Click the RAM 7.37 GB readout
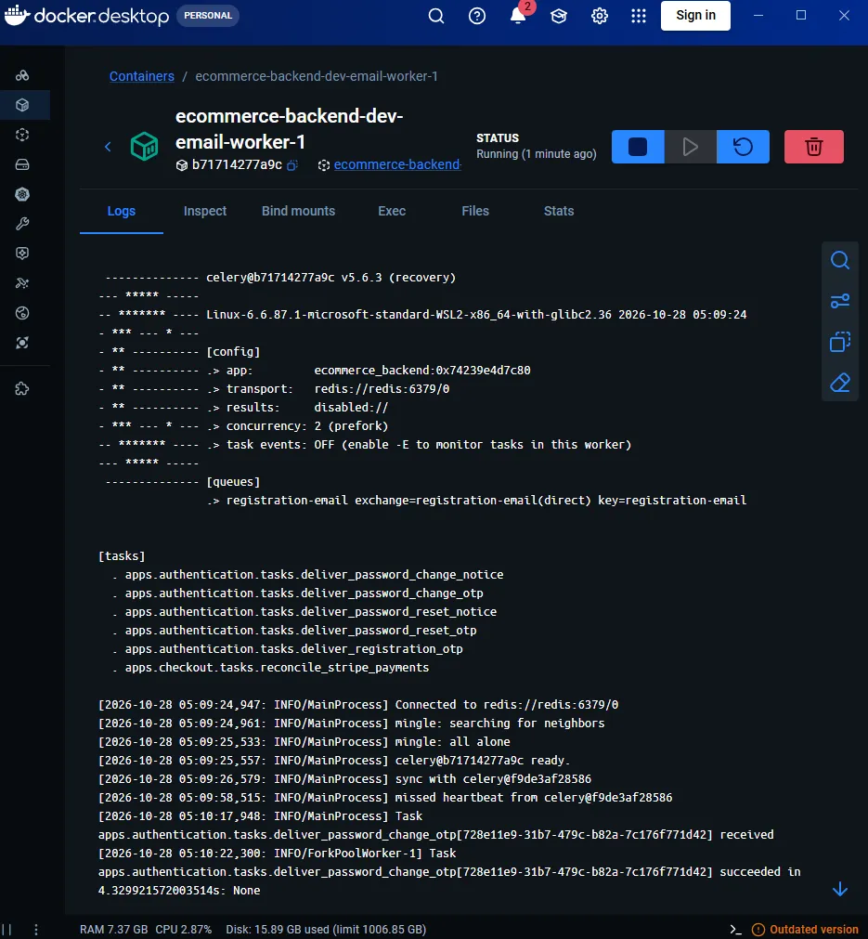Viewport: 868px width, 939px height. tap(114, 930)
